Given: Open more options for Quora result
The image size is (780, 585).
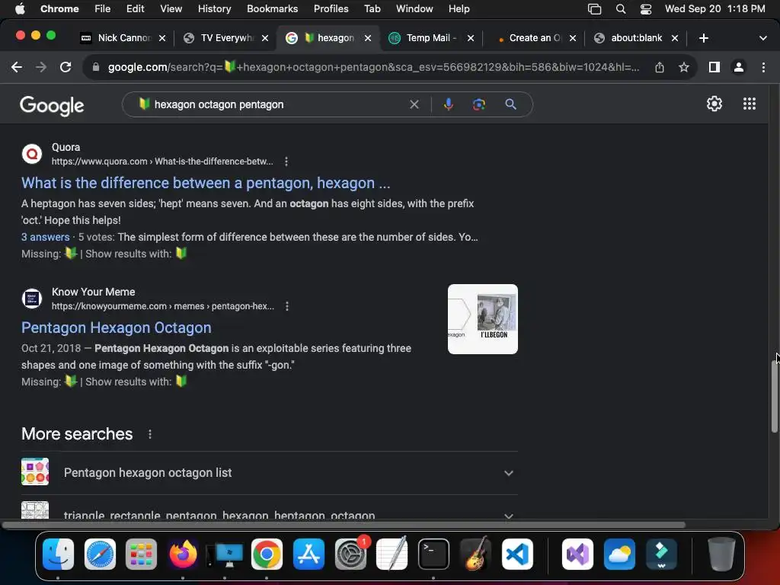Looking at the screenshot, I should tap(286, 161).
